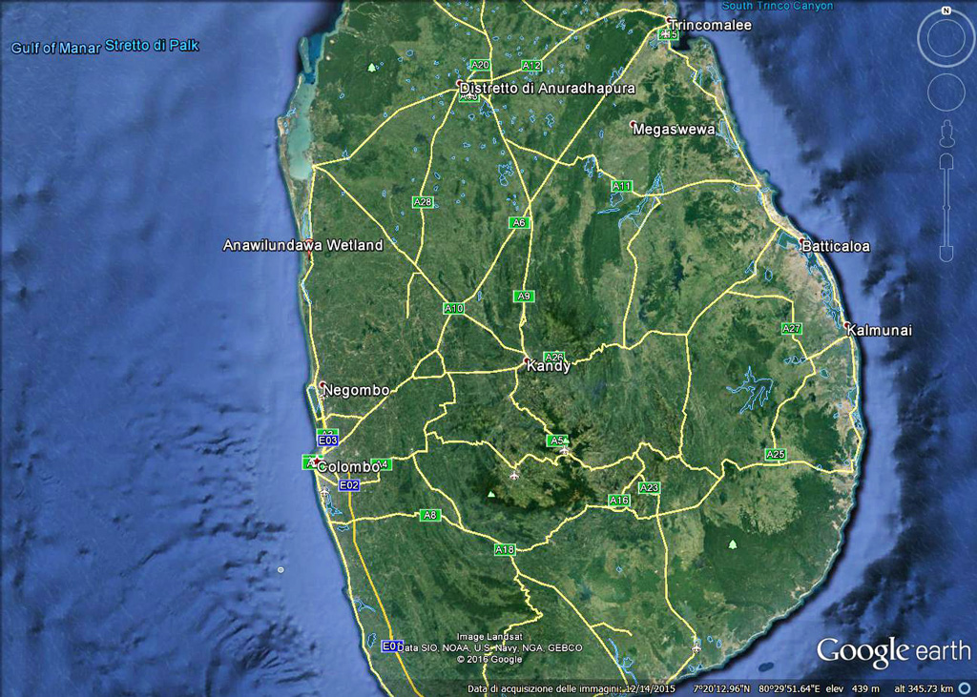The image size is (977, 697).
Task: Open the Anawilundawa Wetland placemark label
Action: point(302,245)
